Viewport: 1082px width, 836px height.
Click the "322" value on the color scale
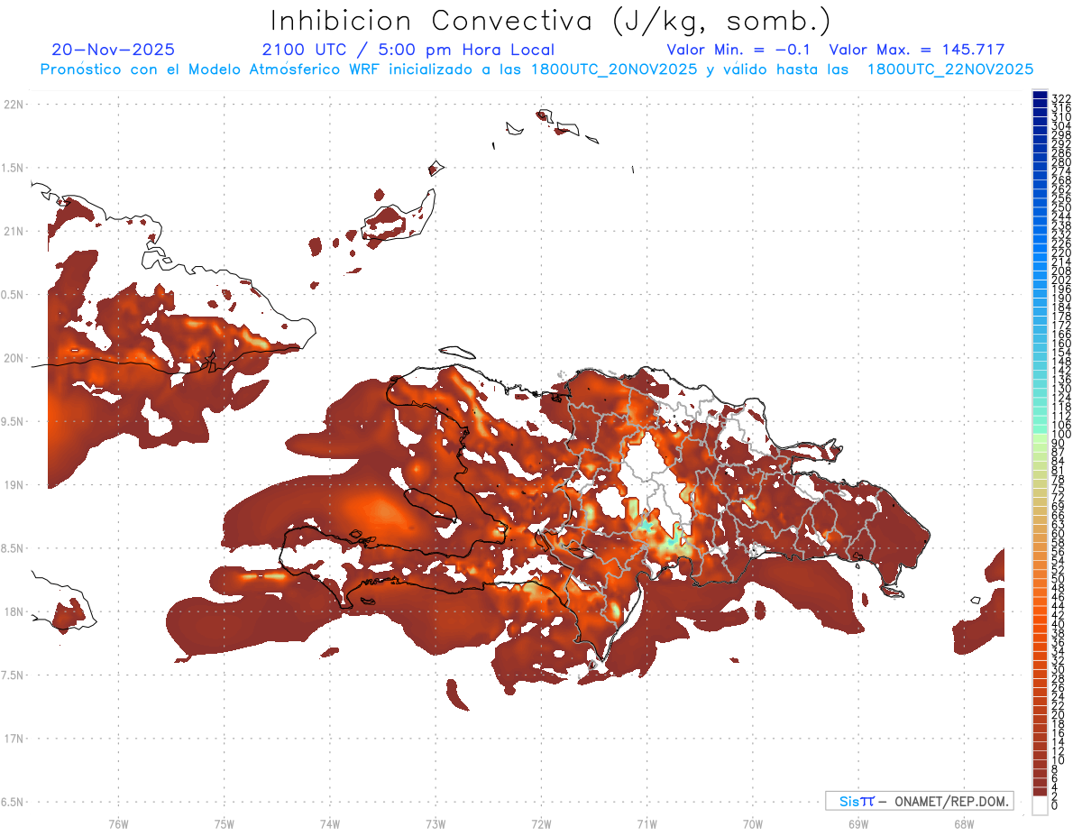coord(1060,97)
